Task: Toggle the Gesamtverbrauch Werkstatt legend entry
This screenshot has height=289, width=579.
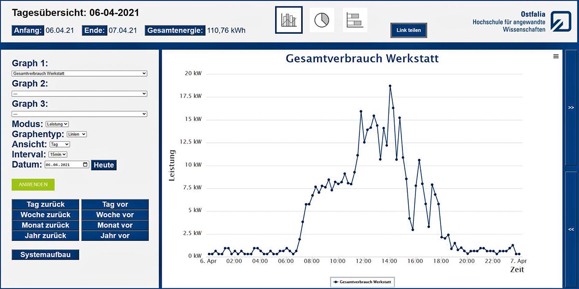Action: tap(362, 281)
